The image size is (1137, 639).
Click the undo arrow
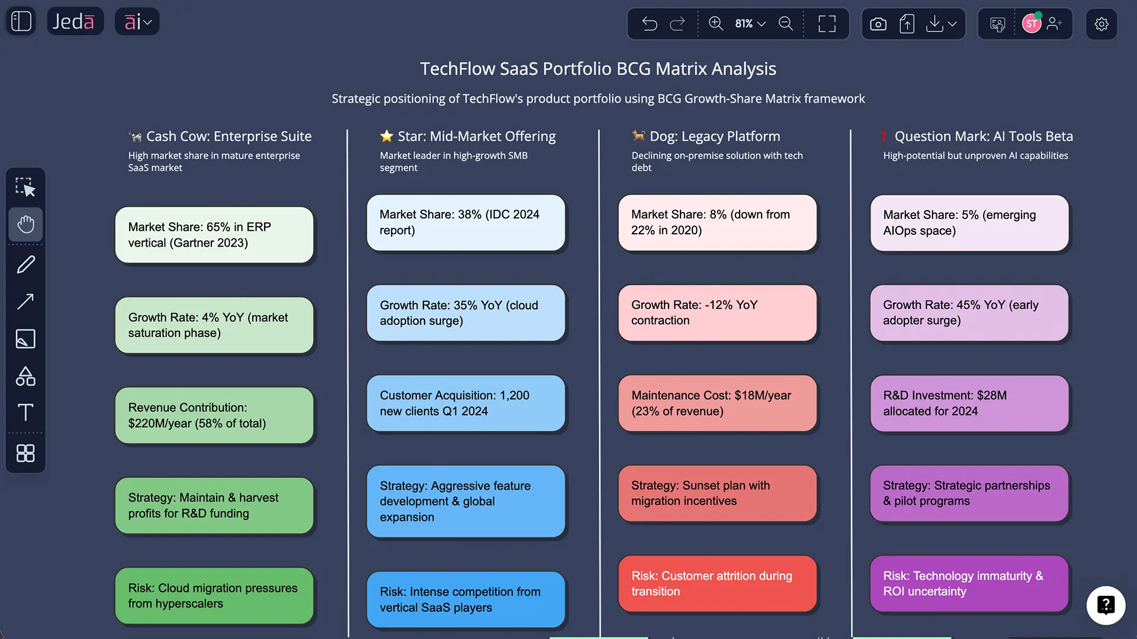pyautogui.click(x=650, y=24)
